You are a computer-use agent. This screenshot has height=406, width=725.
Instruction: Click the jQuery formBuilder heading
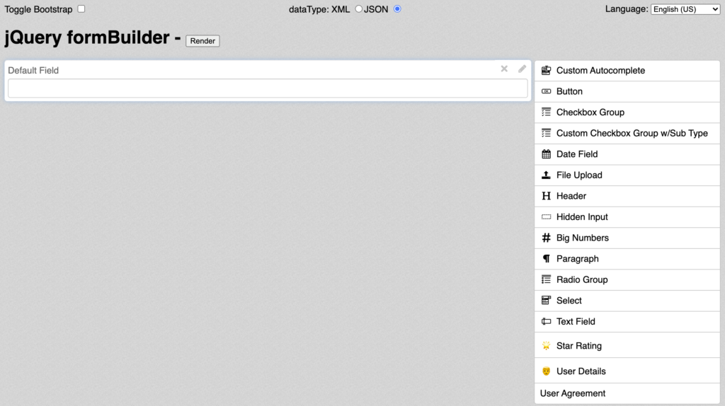93,37
